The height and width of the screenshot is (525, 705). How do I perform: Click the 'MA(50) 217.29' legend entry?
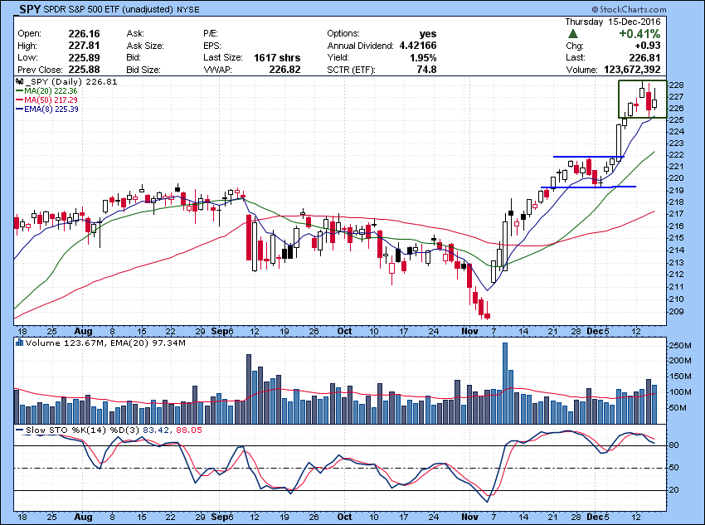51,100
